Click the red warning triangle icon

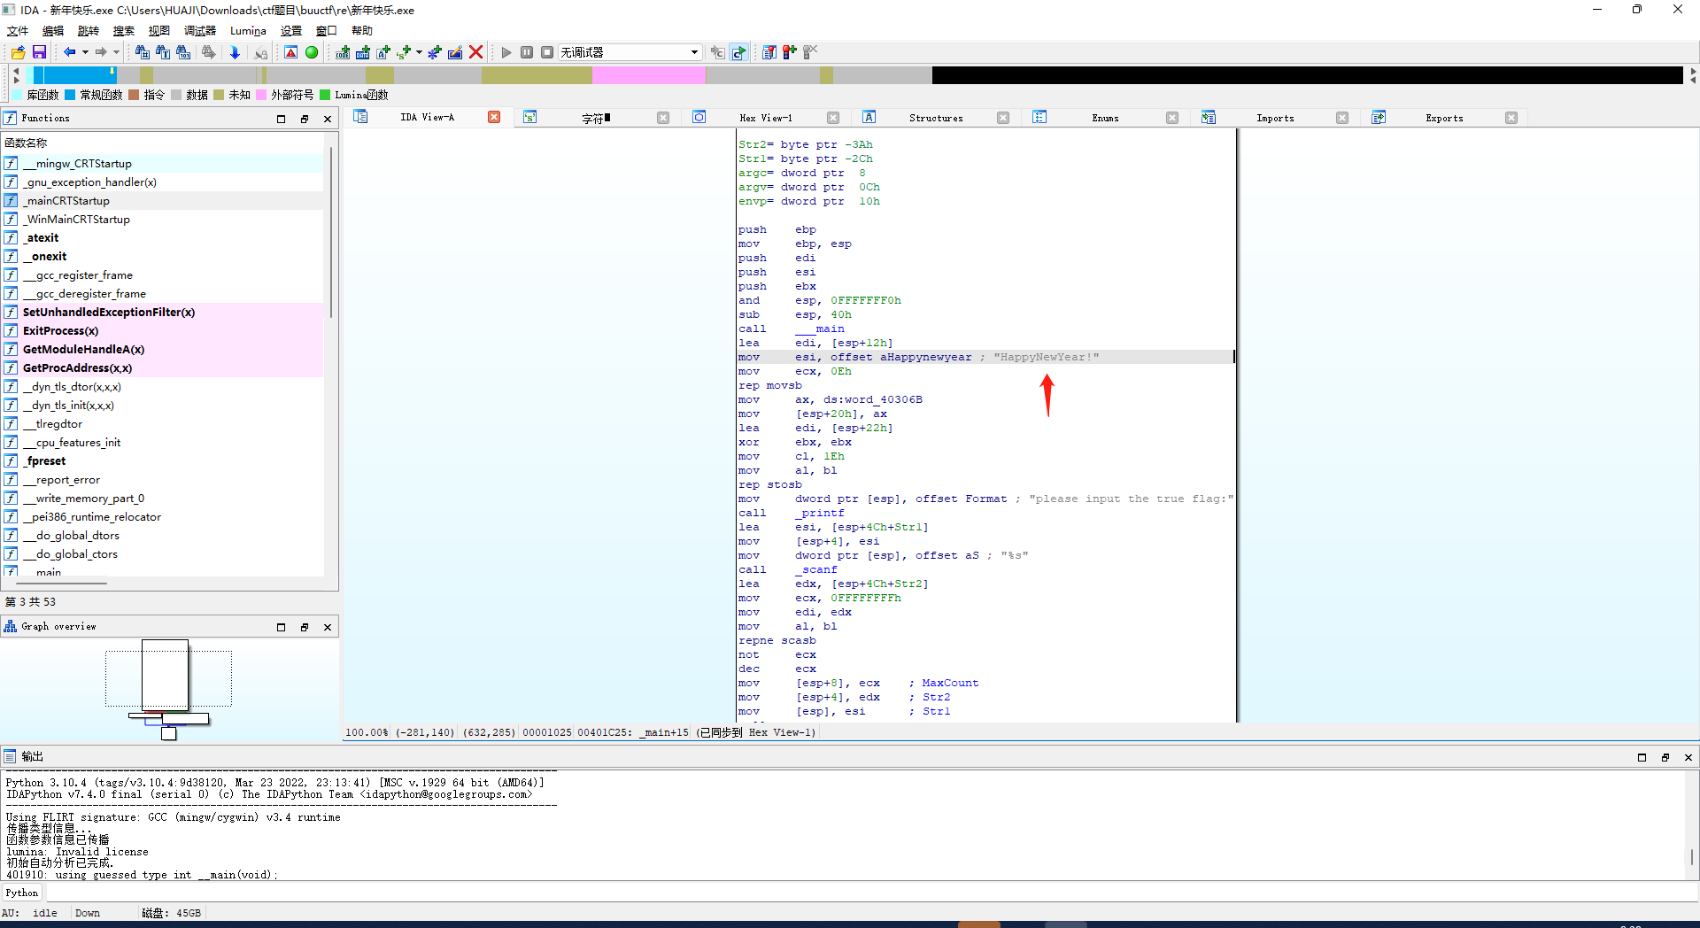point(290,52)
